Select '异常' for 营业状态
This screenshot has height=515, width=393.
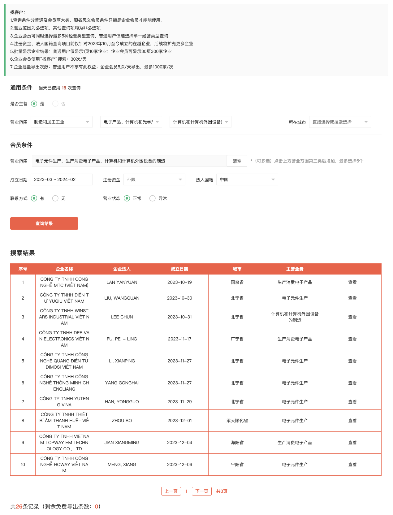153,198
